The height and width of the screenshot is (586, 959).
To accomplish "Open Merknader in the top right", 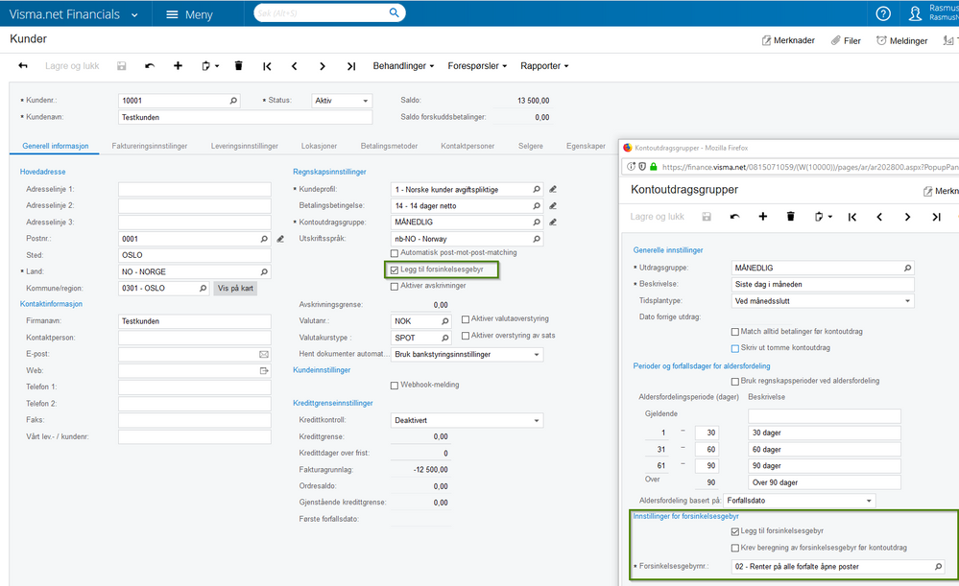I will click(x=788, y=41).
